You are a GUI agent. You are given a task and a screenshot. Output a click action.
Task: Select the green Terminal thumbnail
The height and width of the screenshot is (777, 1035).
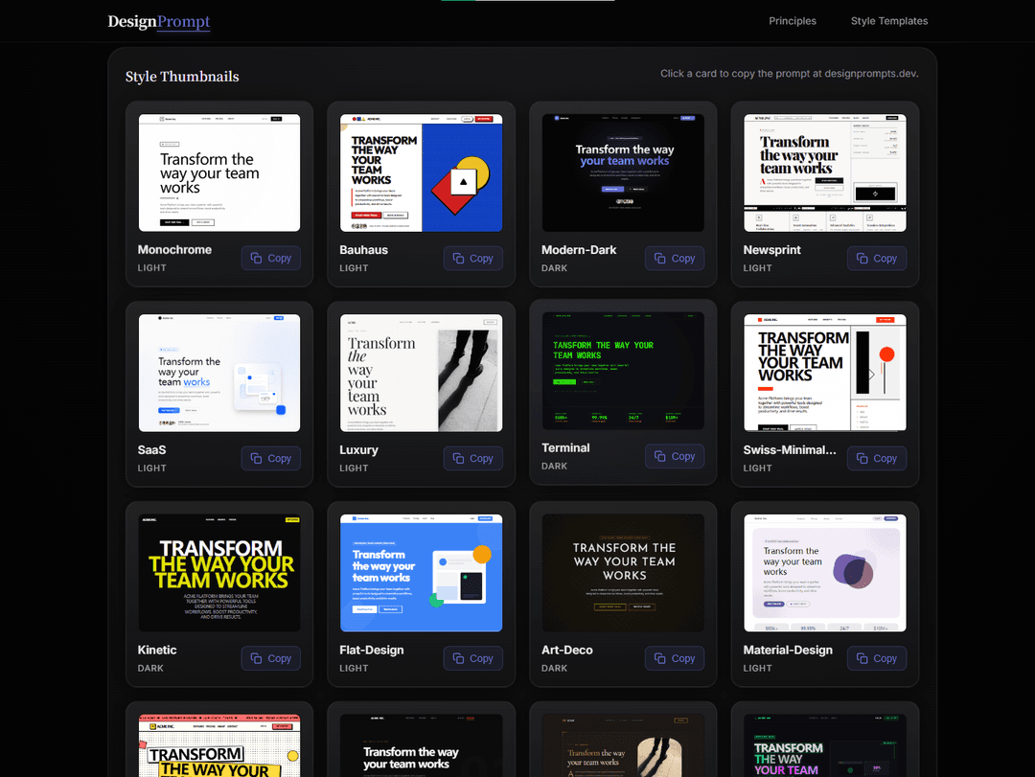623,371
